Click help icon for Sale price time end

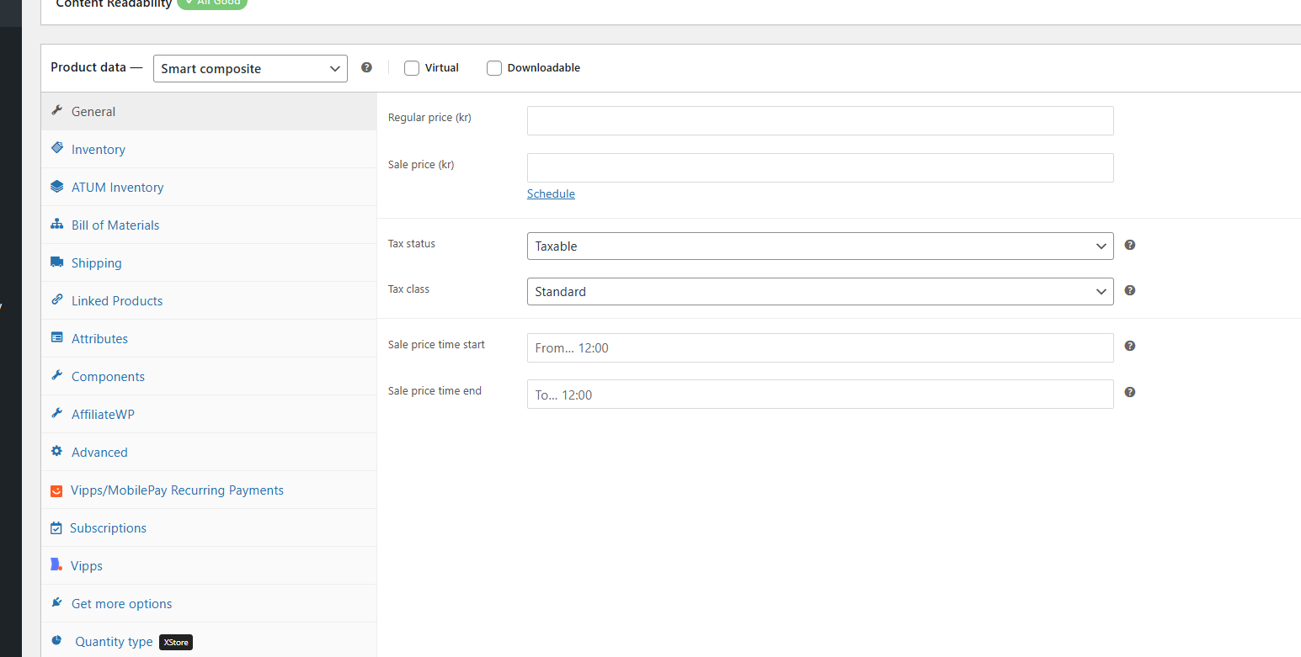pos(1130,392)
